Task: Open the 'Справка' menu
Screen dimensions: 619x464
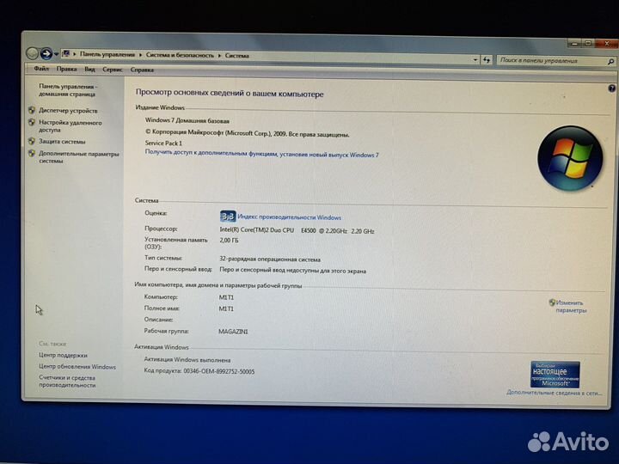Action: click(x=142, y=70)
